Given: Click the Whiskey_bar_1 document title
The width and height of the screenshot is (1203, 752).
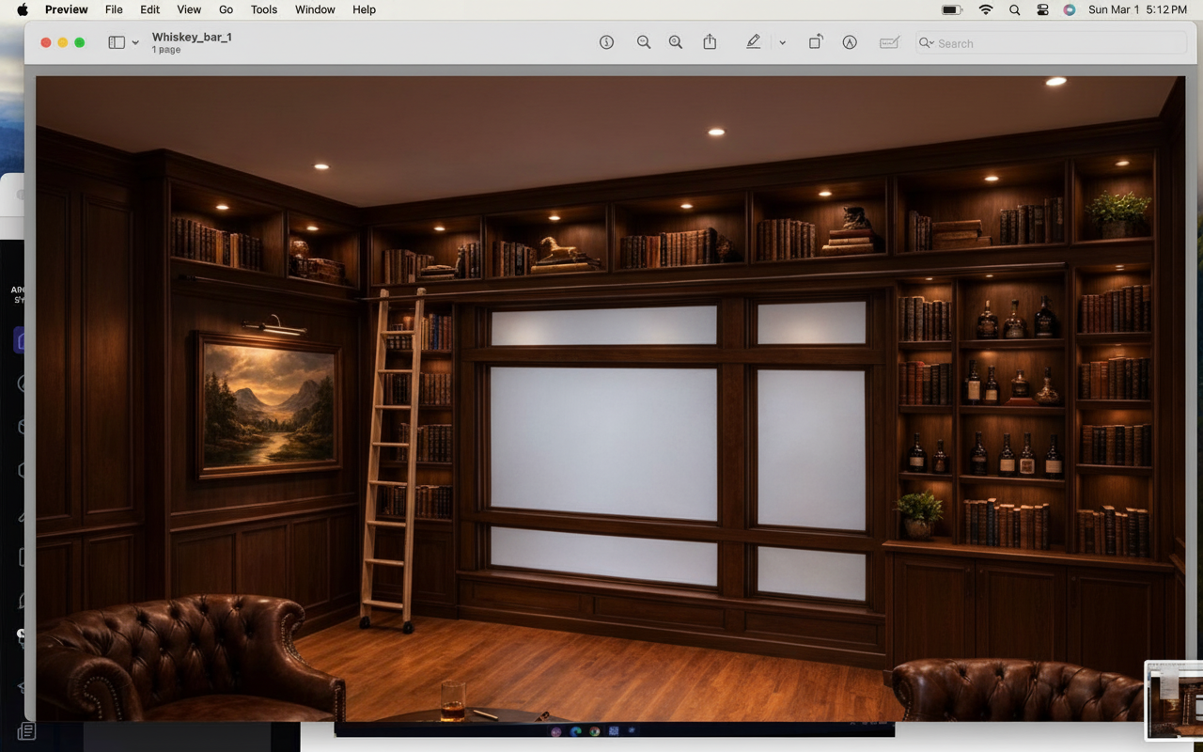Looking at the screenshot, I should pos(192,38).
